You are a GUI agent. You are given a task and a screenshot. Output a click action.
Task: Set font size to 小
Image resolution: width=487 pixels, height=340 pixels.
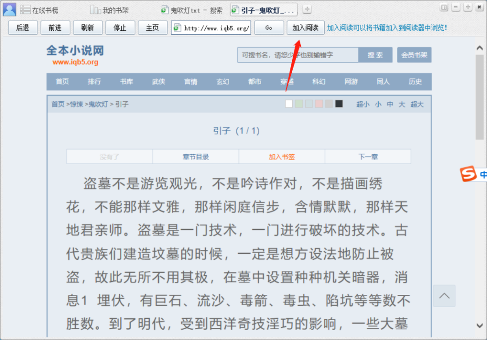(x=378, y=104)
